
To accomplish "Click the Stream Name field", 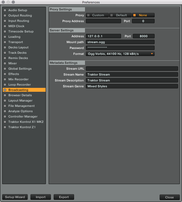I will point(132,74).
